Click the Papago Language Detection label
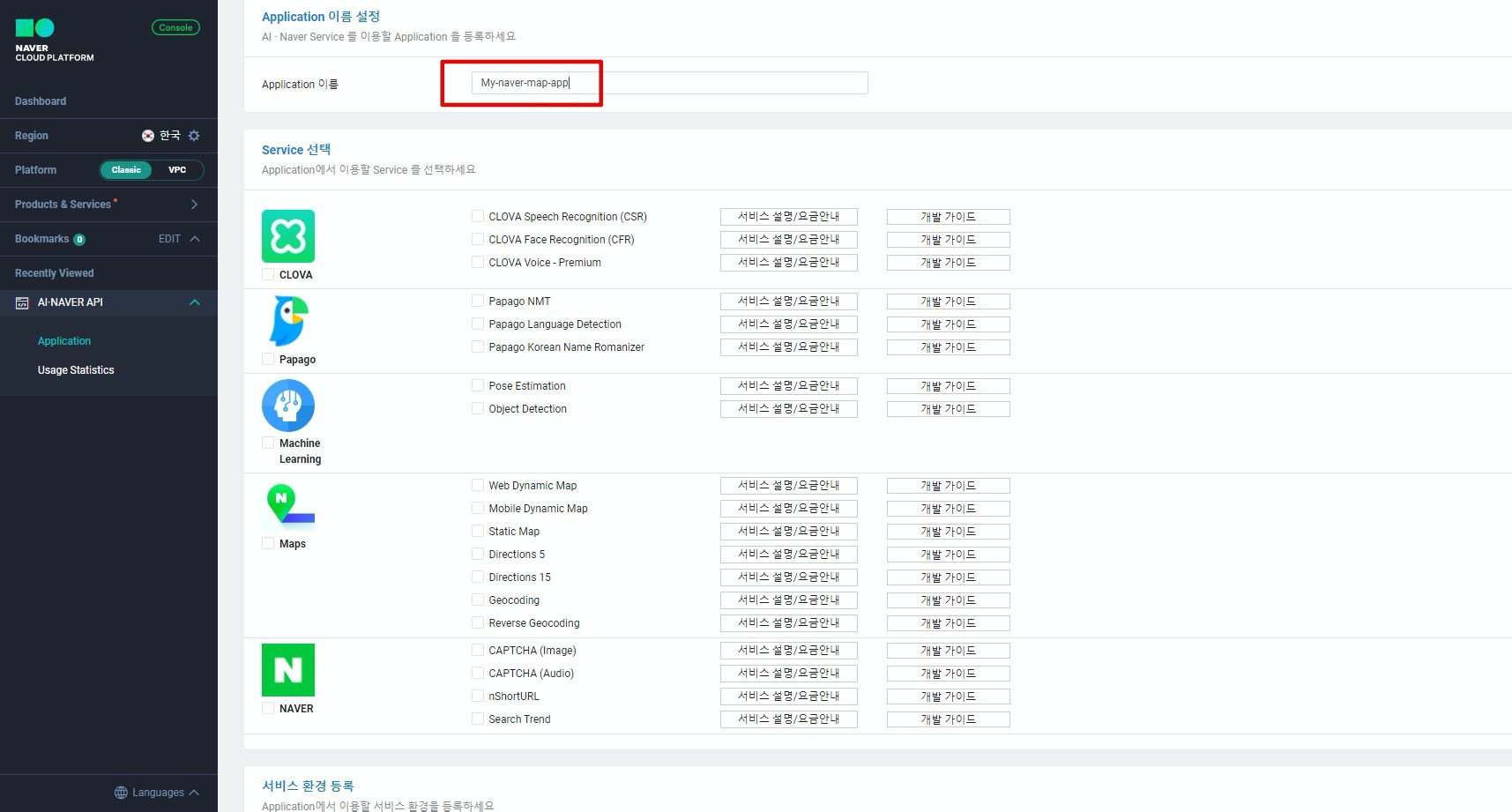 [555, 324]
